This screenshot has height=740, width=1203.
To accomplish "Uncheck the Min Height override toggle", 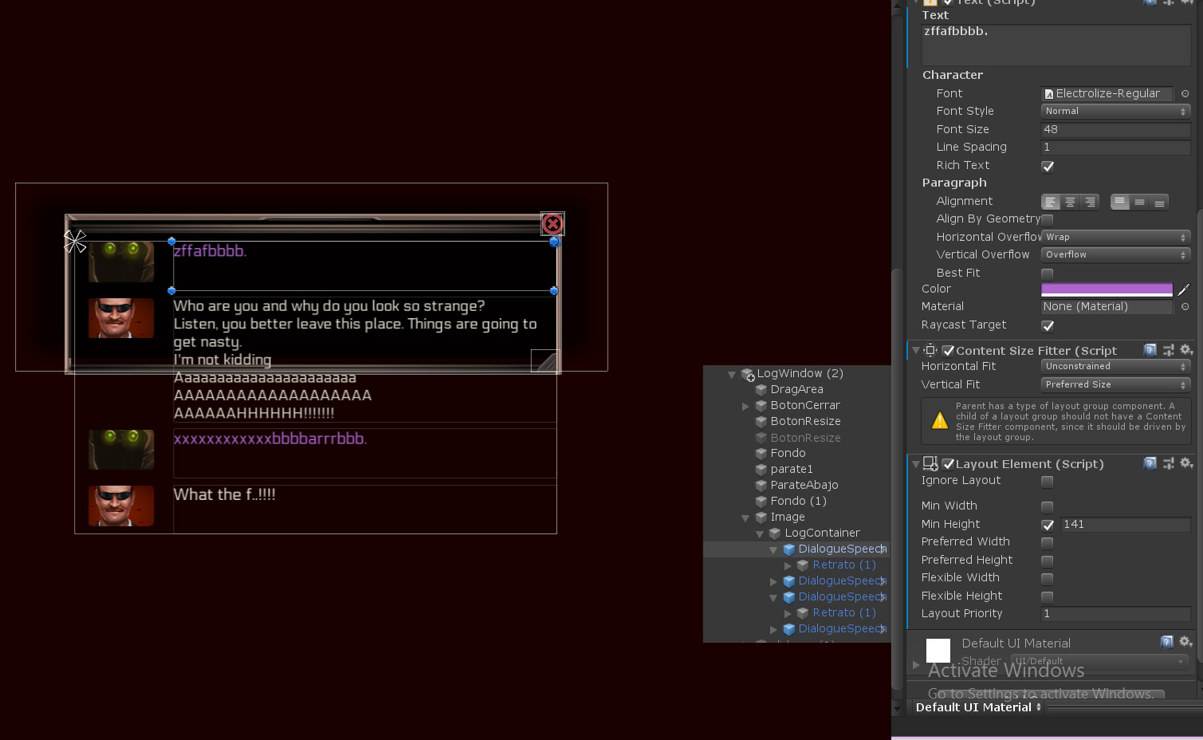I will click(1048, 525).
